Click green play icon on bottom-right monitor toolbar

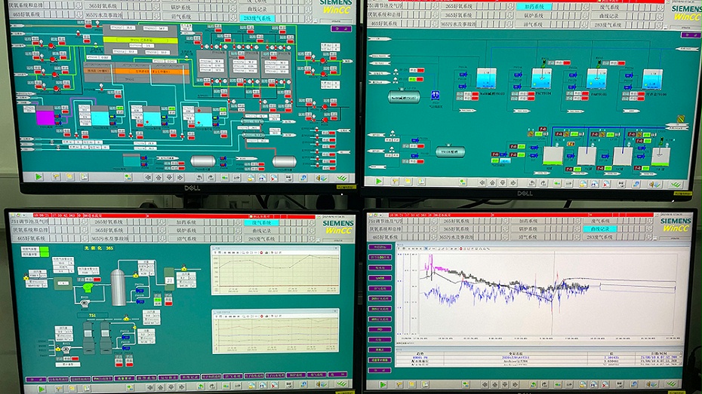383,384
